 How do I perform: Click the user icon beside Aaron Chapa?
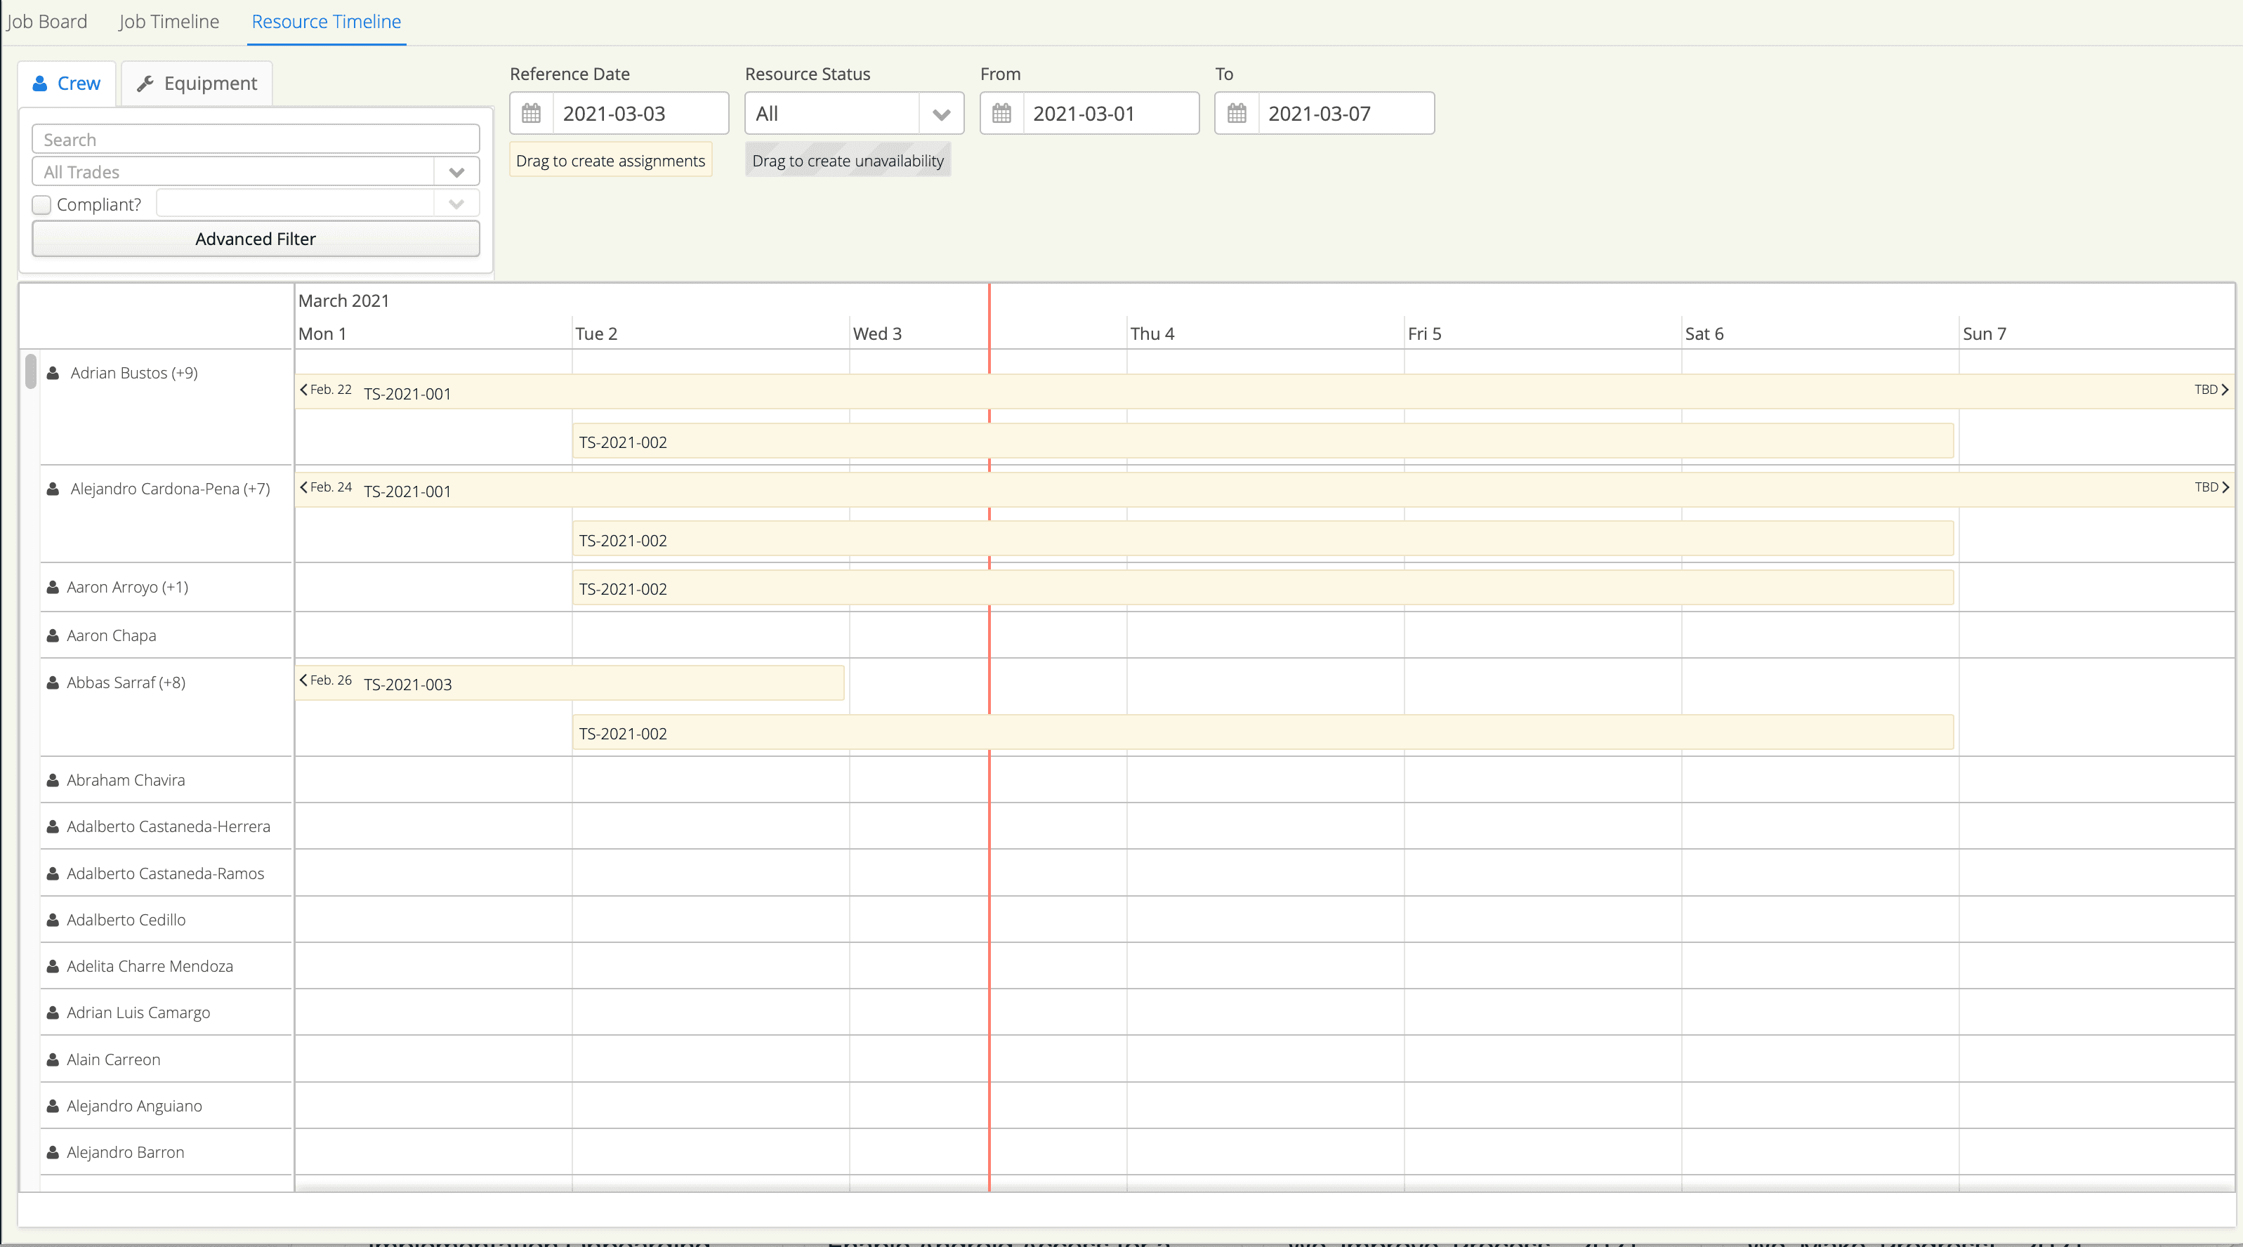pos(52,635)
